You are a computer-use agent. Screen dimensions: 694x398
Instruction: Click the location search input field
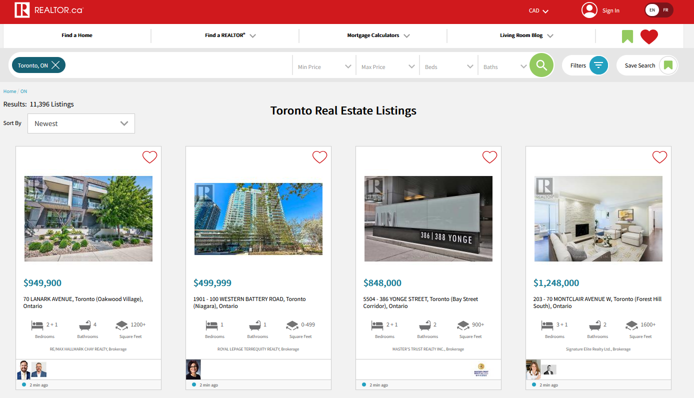[x=178, y=65]
